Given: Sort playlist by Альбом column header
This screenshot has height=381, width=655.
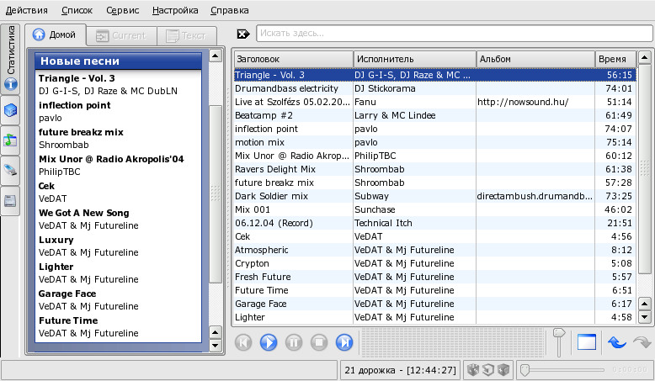Looking at the screenshot, I should click(x=535, y=59).
